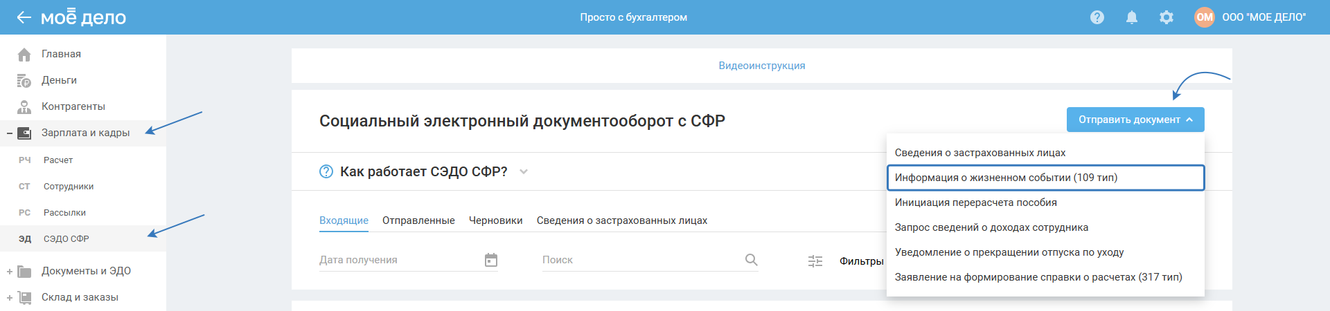Choose Инициация перерасчета пособия
The width and height of the screenshot is (1330, 311).
[x=1045, y=202]
